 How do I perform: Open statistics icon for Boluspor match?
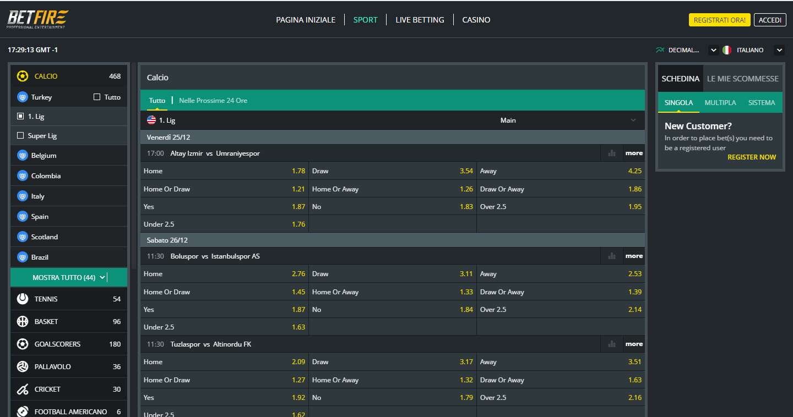(x=612, y=256)
